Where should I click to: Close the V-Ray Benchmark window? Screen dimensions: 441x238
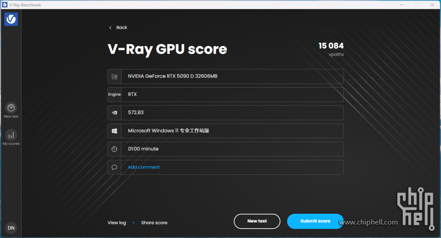tap(432, 5)
